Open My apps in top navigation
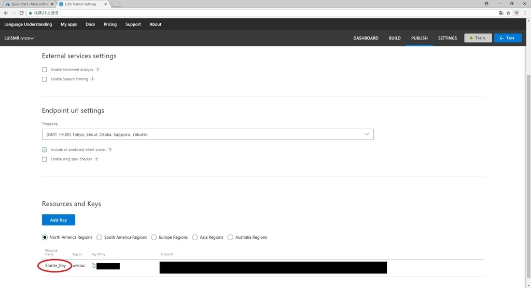 pyautogui.click(x=69, y=24)
